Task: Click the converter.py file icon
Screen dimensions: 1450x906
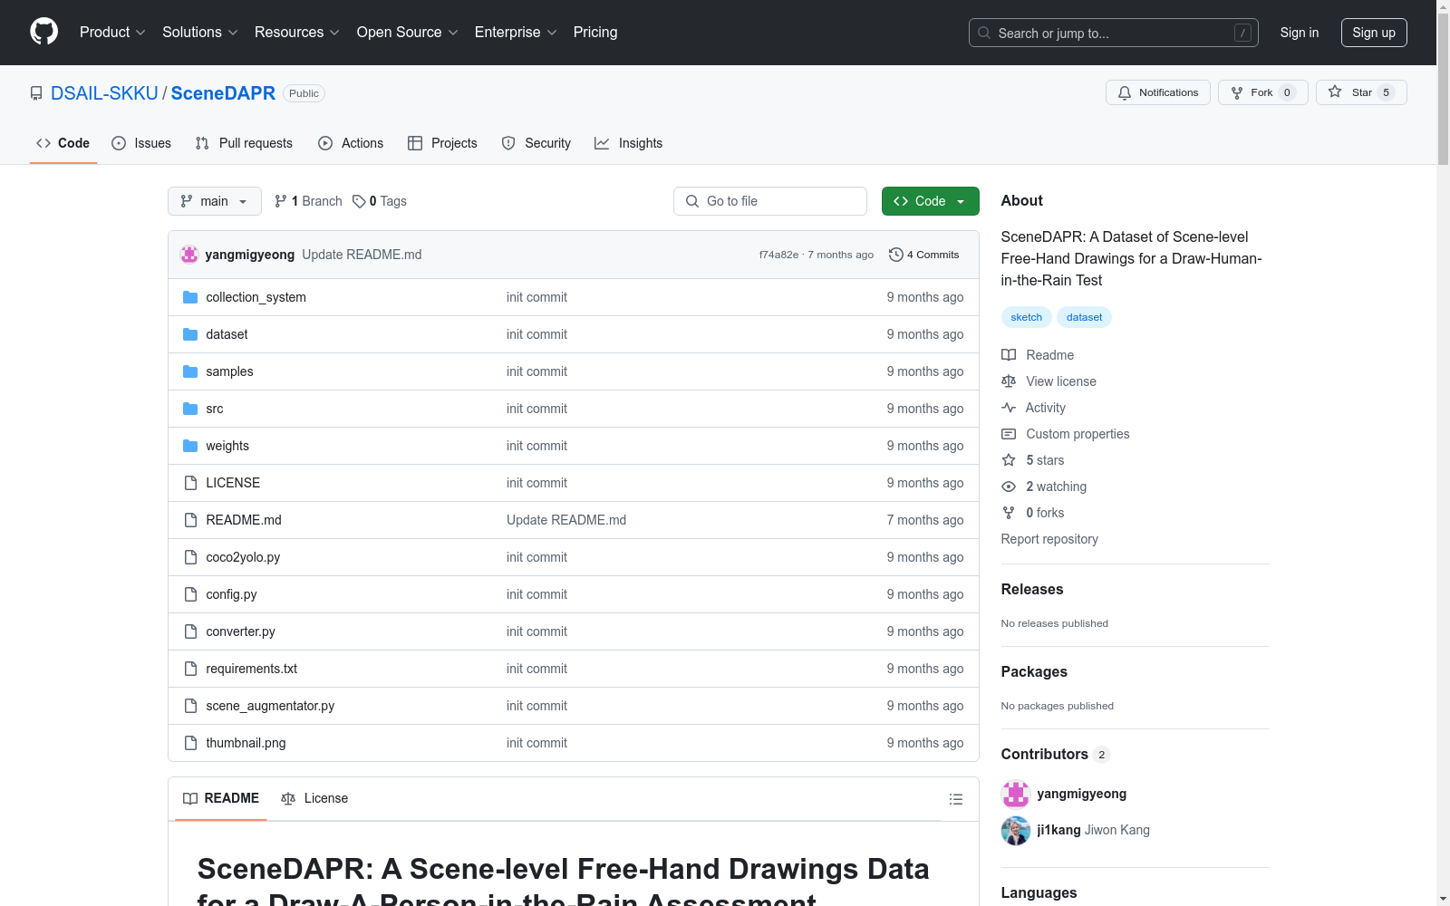Action: click(190, 631)
